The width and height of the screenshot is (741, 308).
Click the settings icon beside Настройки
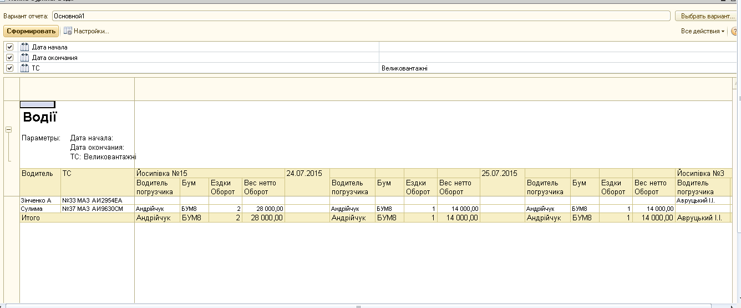click(x=68, y=31)
